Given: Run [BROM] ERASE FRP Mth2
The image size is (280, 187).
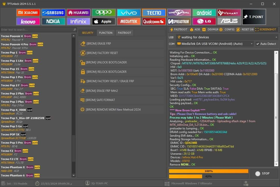Looking at the screenshot, I should coord(122,91).
